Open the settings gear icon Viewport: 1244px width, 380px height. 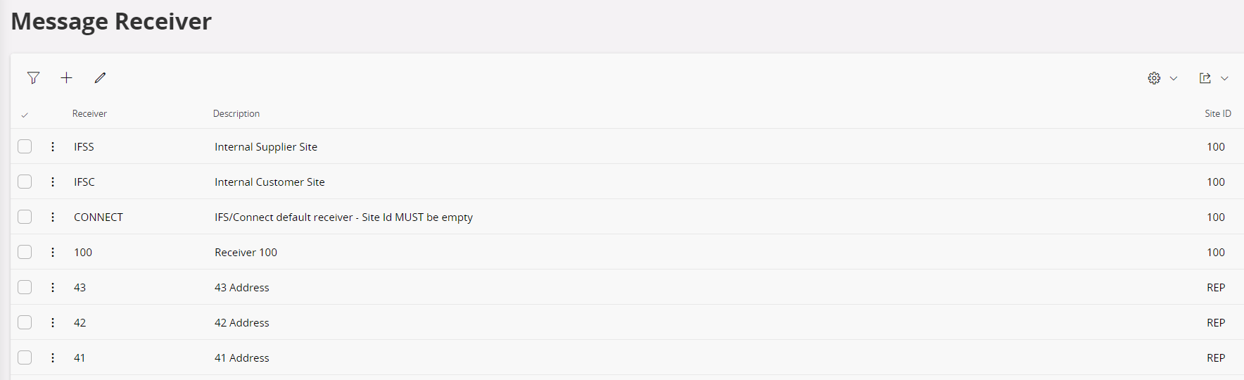tap(1154, 78)
